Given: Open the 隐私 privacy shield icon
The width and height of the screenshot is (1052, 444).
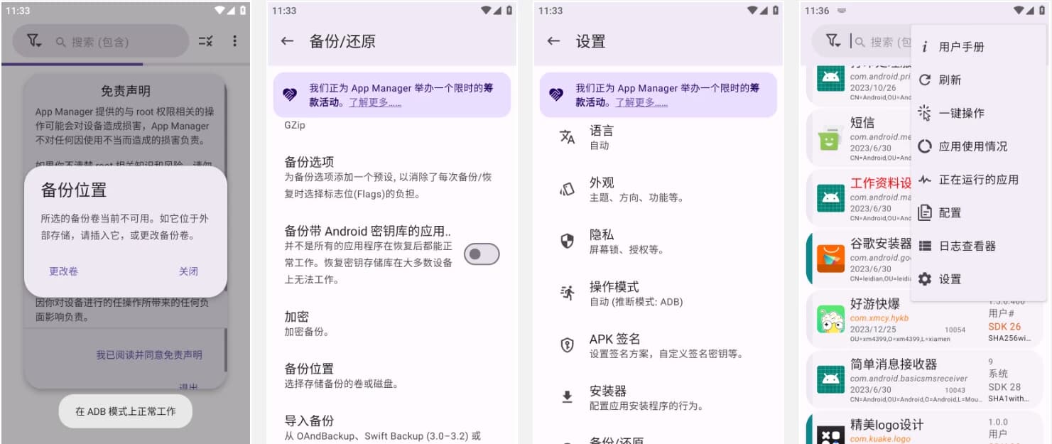Looking at the screenshot, I should coord(566,239).
